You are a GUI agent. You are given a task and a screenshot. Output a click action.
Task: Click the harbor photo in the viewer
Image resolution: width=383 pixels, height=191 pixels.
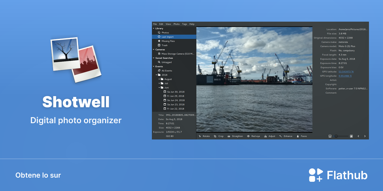pyautogui.click(x=254, y=79)
